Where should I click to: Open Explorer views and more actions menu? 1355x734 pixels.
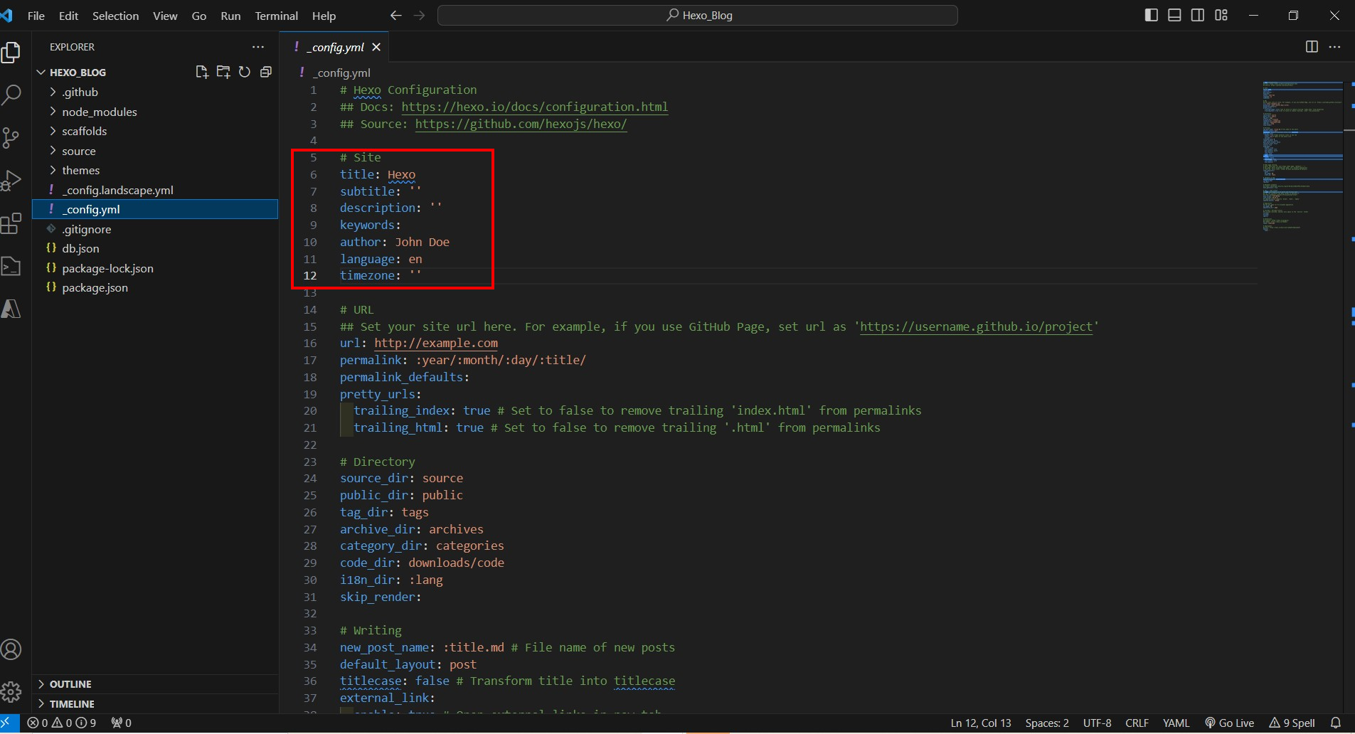(258, 47)
